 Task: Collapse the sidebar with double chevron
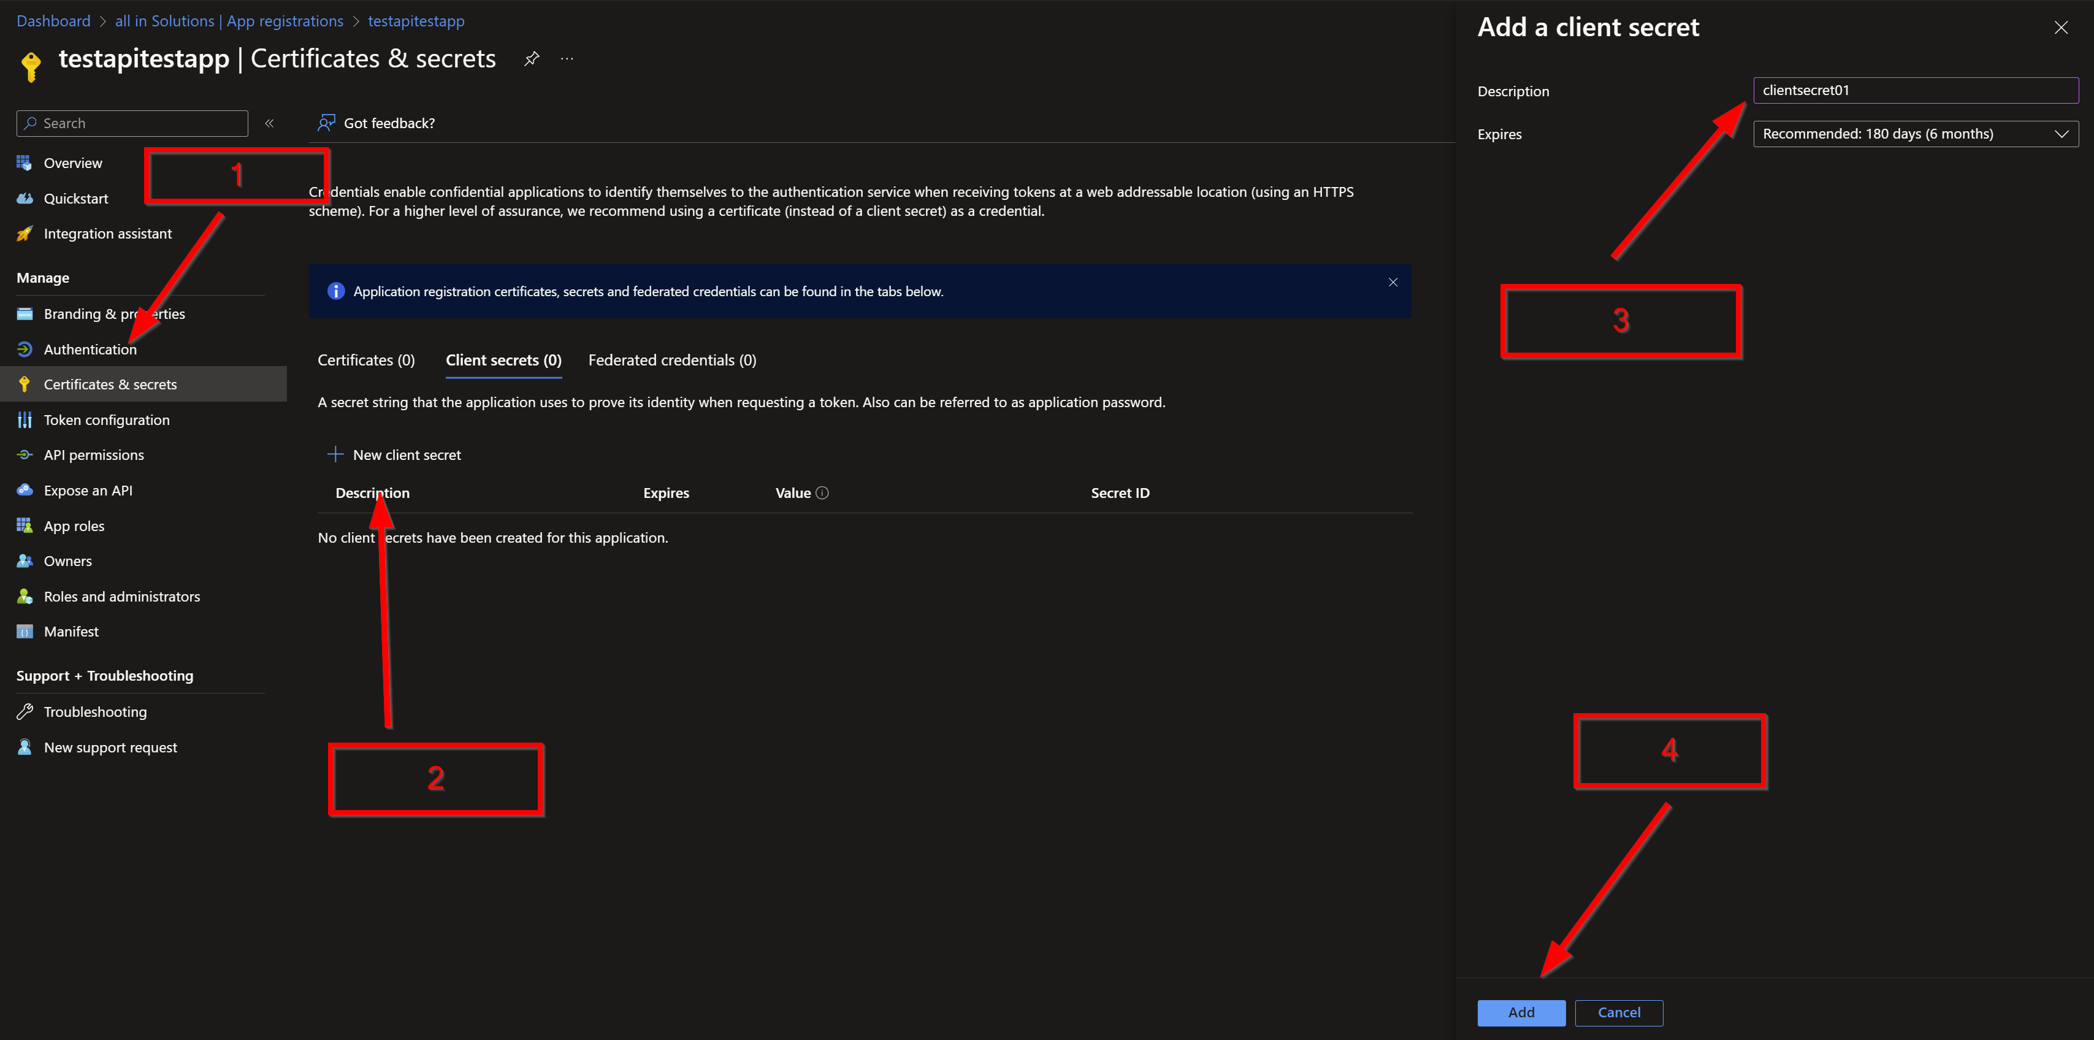point(269,123)
